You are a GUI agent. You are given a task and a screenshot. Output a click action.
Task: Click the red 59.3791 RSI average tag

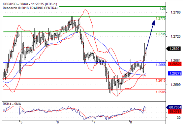[x=175, y=111]
